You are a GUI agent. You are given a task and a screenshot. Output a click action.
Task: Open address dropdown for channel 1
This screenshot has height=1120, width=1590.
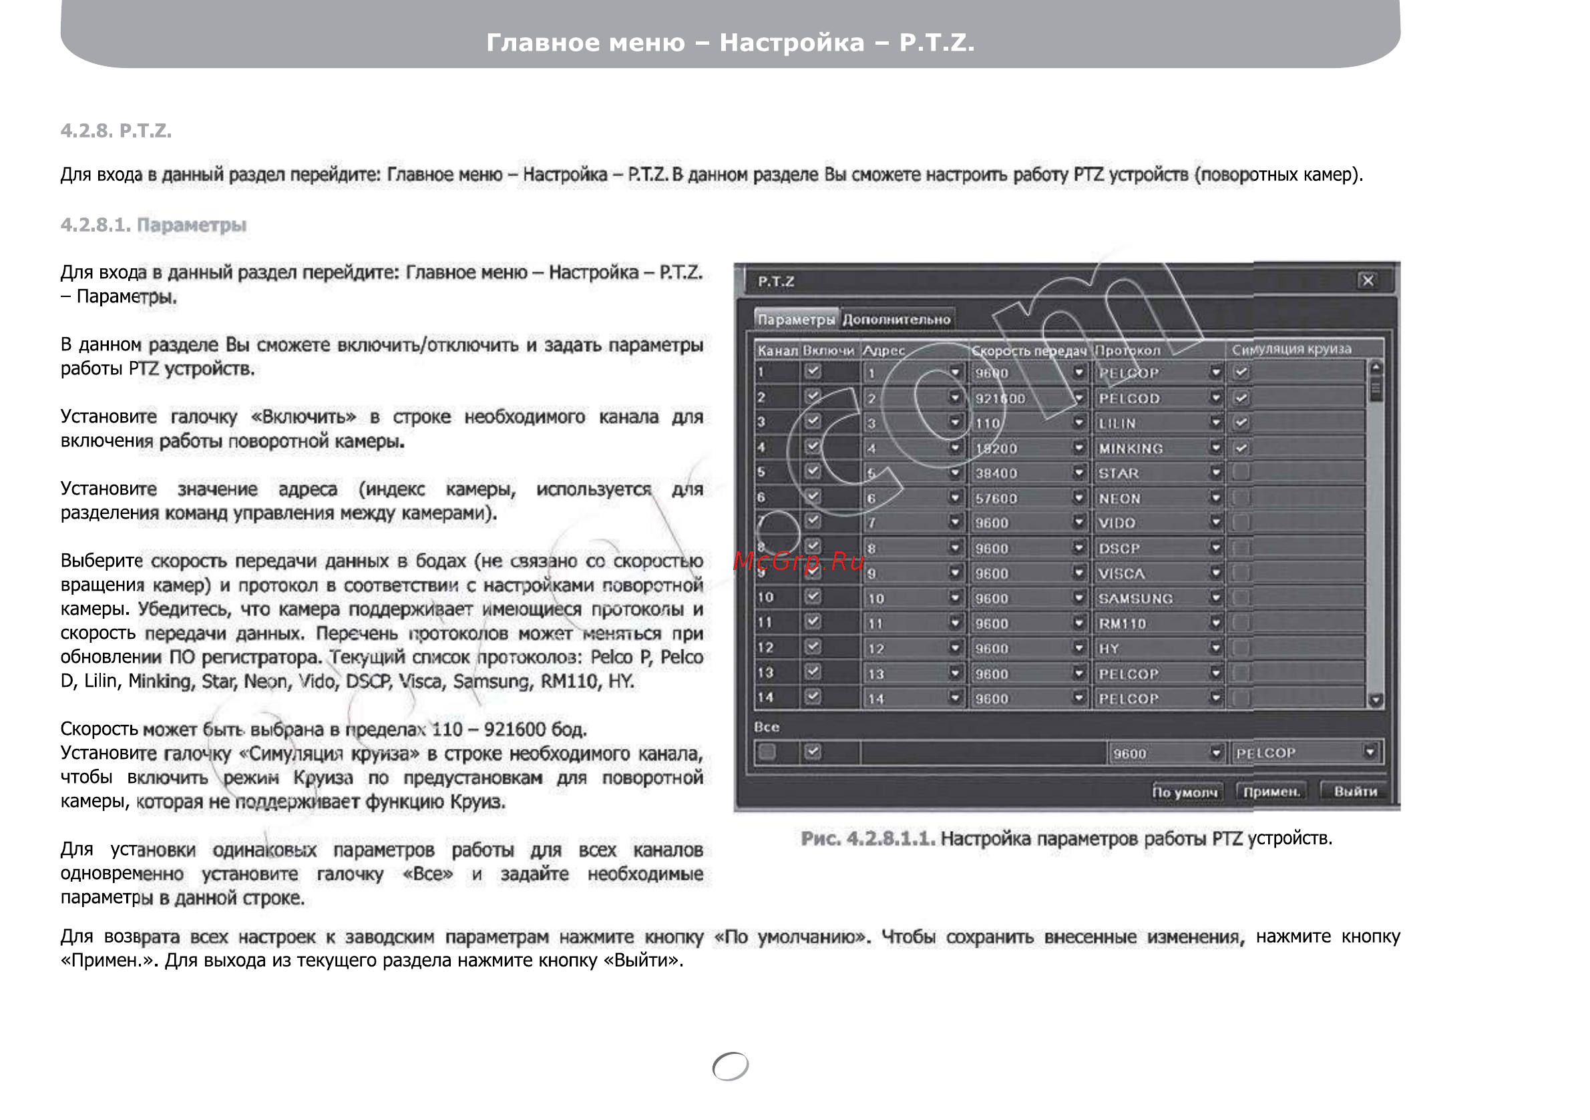(x=955, y=372)
